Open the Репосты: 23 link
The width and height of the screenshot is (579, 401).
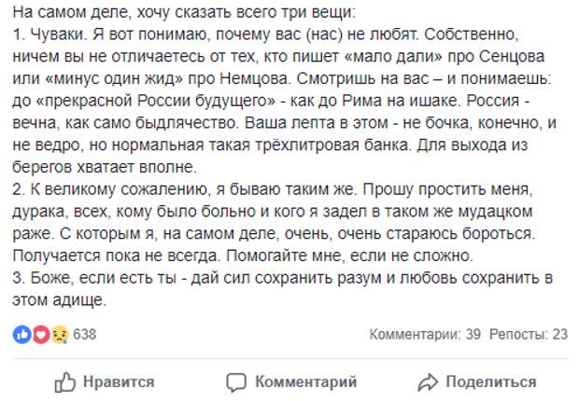[x=532, y=334]
